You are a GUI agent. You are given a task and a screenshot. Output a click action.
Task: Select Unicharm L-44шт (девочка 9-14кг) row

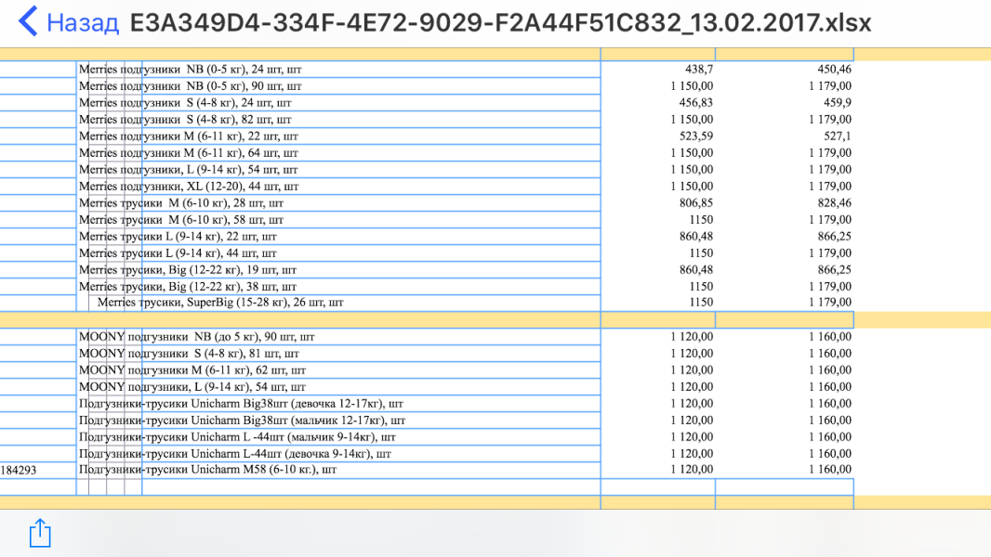click(x=235, y=454)
